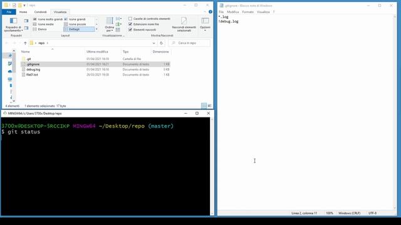Click the Git Bash window title icon
401x225 pixels.
coord(4,113)
